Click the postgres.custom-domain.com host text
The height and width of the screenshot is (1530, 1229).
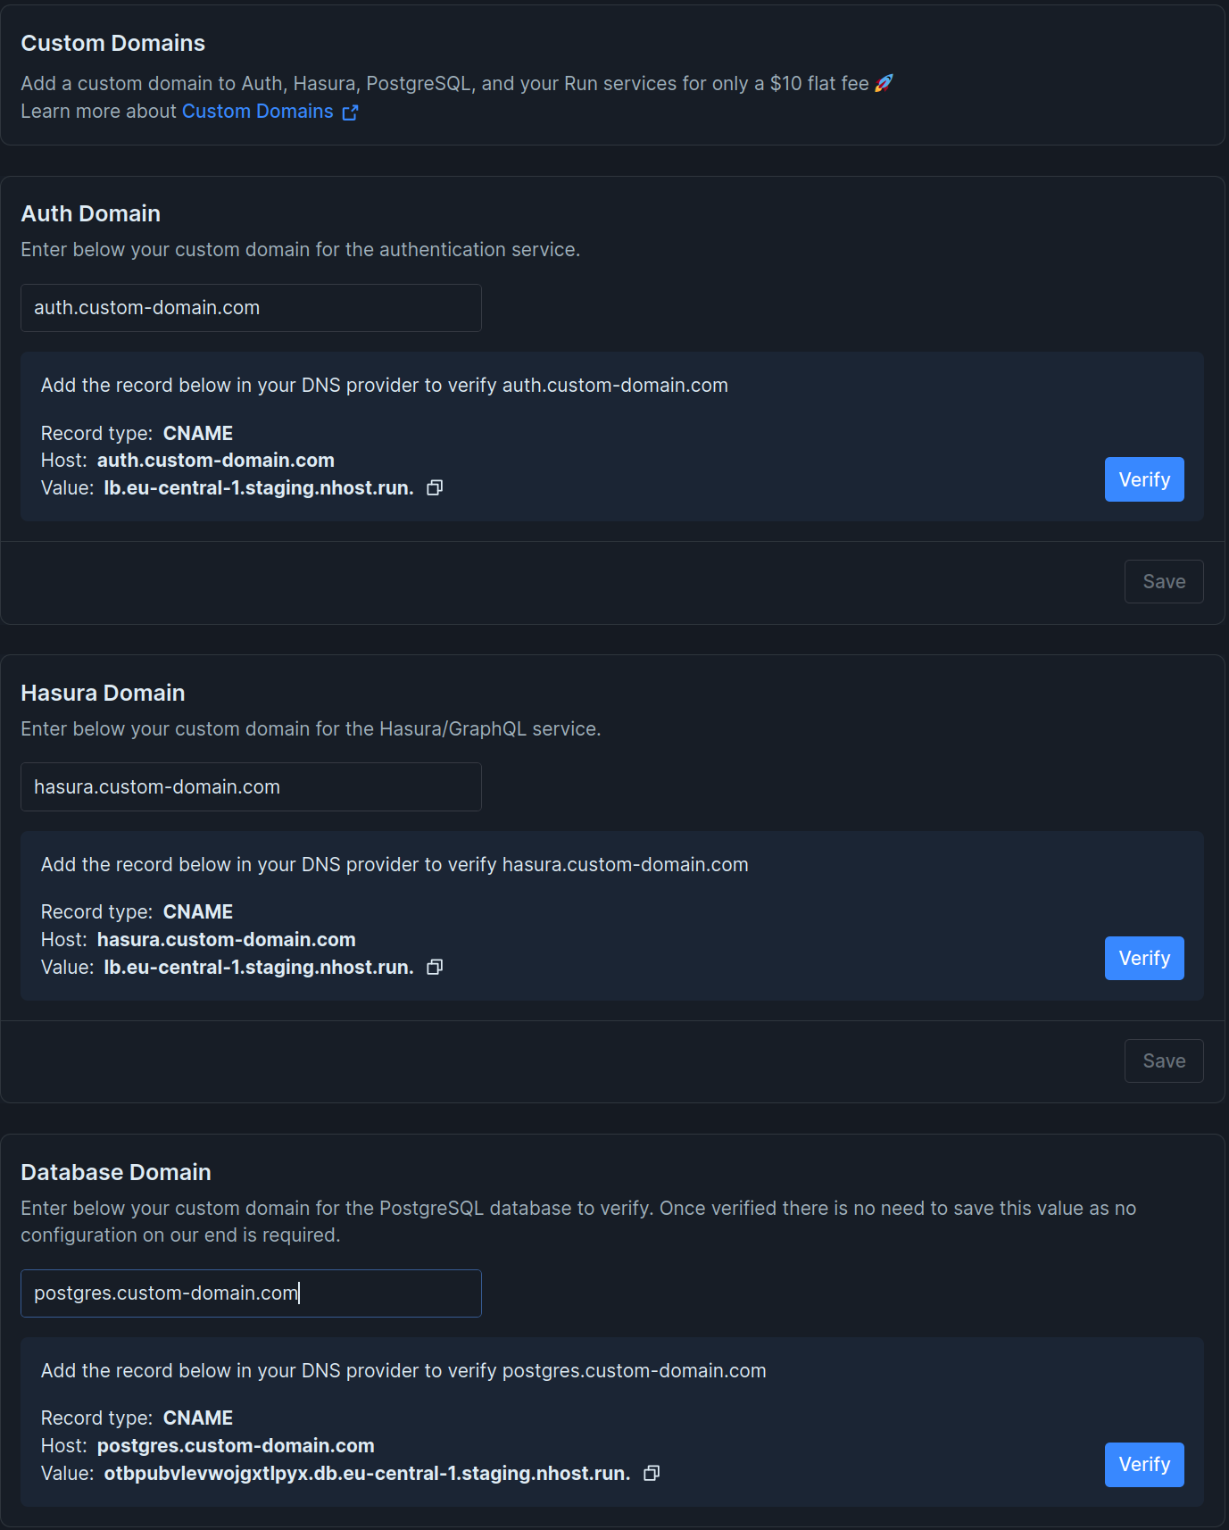tap(235, 1445)
